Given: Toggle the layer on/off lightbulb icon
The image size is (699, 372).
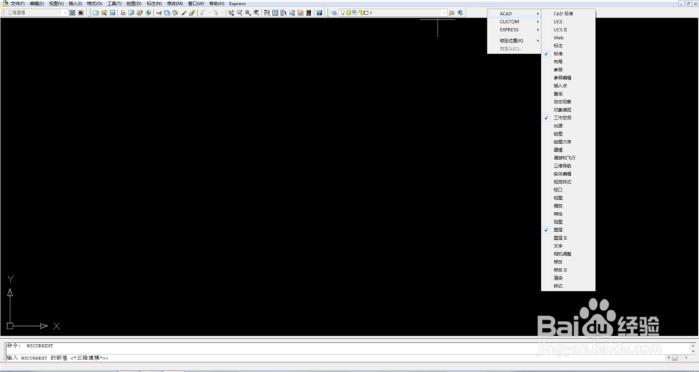Looking at the screenshot, I should pos(343,13).
